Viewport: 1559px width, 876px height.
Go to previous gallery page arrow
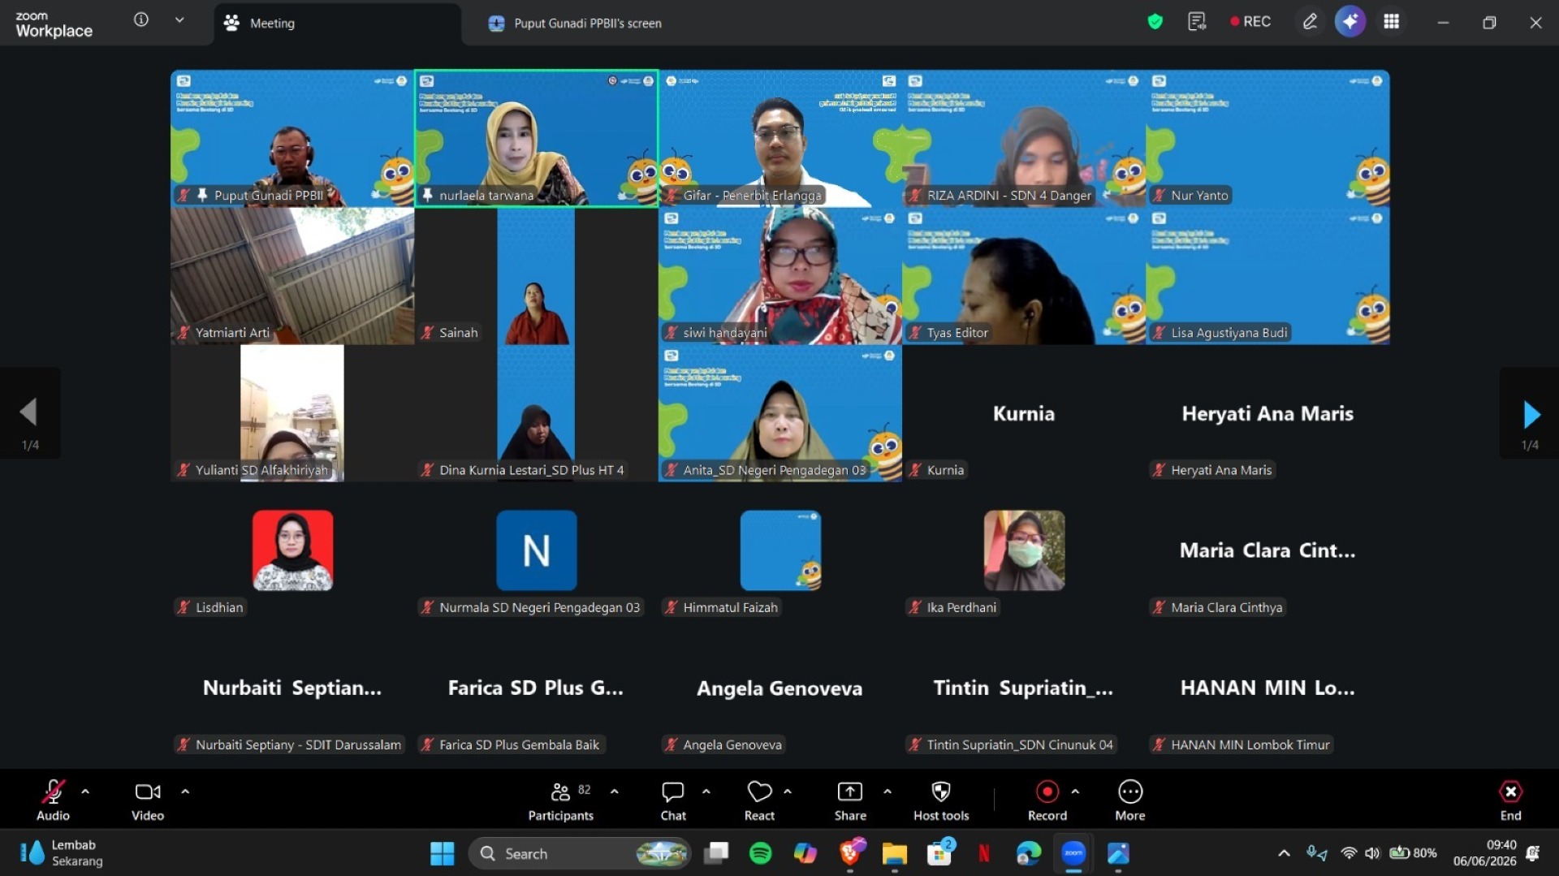[x=29, y=414]
